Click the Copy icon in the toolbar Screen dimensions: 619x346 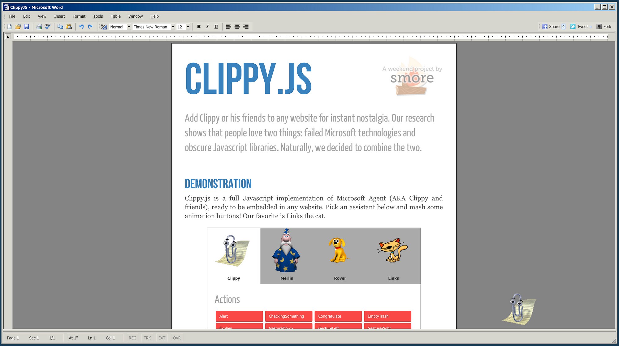pyautogui.click(x=60, y=27)
